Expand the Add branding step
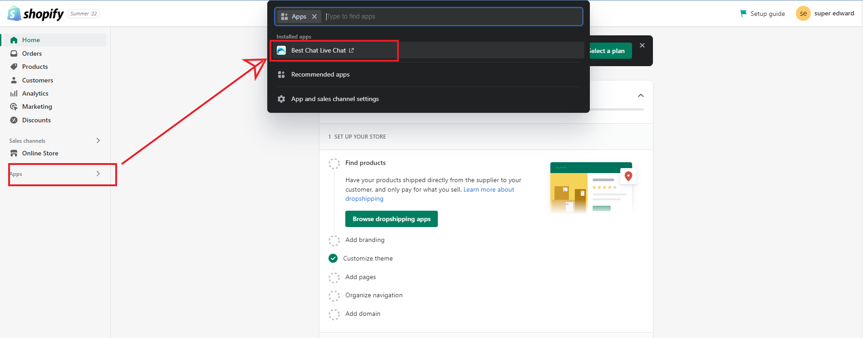 (x=365, y=240)
